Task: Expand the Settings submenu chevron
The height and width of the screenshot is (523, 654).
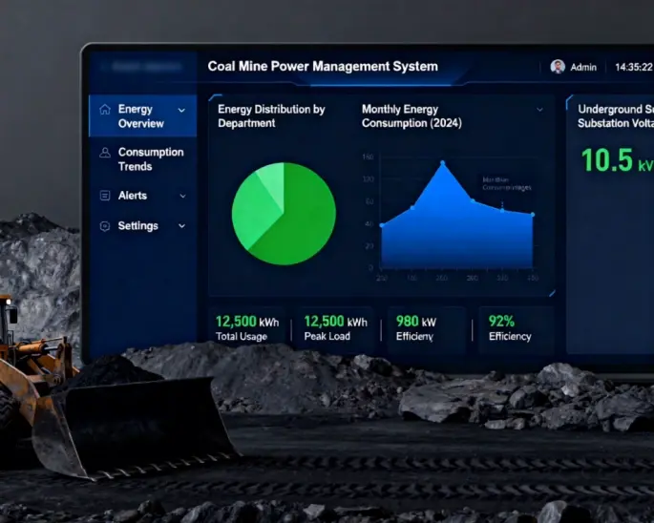Action: (182, 226)
